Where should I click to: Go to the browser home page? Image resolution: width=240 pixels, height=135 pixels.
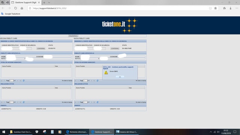coord(22,8)
